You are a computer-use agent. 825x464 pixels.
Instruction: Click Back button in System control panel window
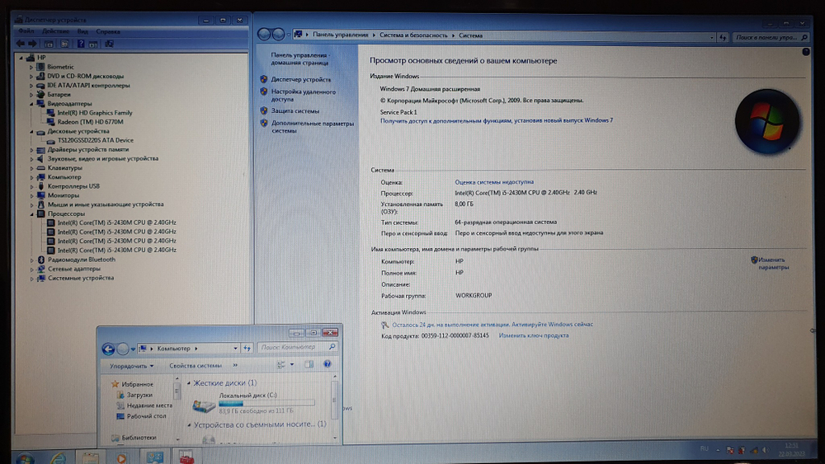(264, 35)
